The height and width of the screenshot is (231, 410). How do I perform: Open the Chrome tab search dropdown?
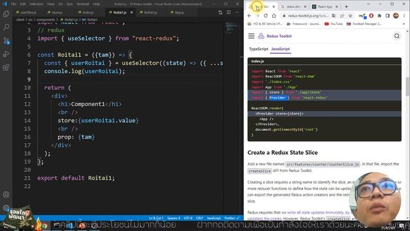click(x=368, y=4)
